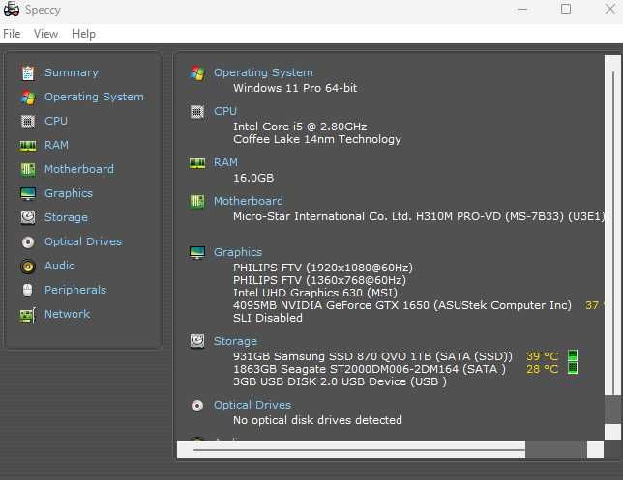
Task: Select Summary in the sidebar
Action: point(72,72)
